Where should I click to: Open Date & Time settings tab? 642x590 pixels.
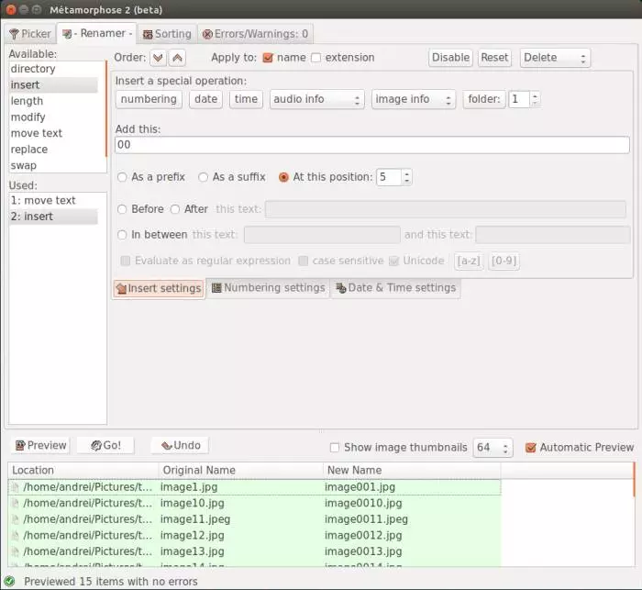395,288
